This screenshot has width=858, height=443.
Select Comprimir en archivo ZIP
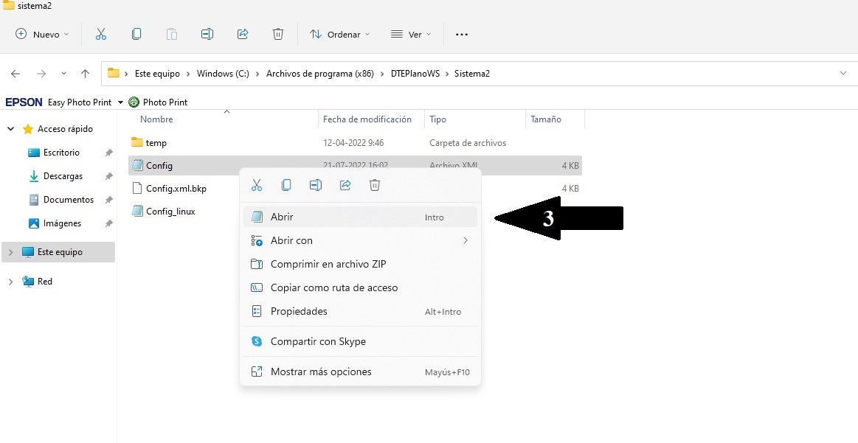click(328, 264)
